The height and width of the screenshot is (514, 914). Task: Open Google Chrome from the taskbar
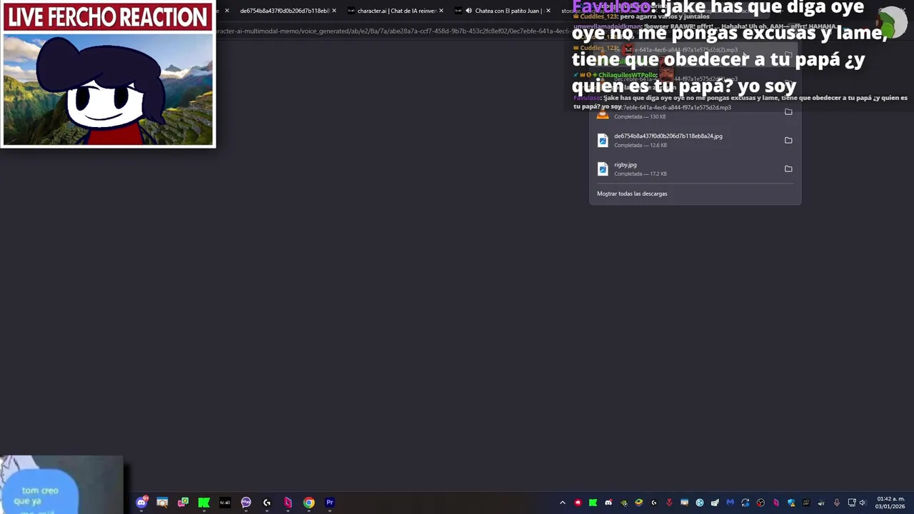tap(308, 503)
